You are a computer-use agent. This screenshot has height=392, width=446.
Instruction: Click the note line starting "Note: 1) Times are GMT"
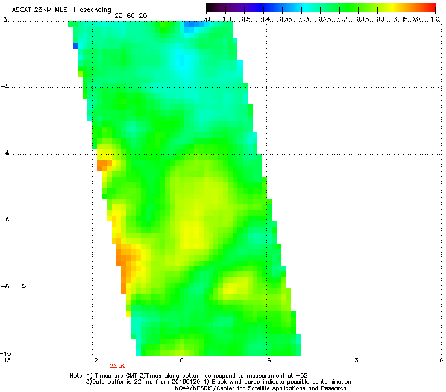pyautogui.click(x=188, y=376)
